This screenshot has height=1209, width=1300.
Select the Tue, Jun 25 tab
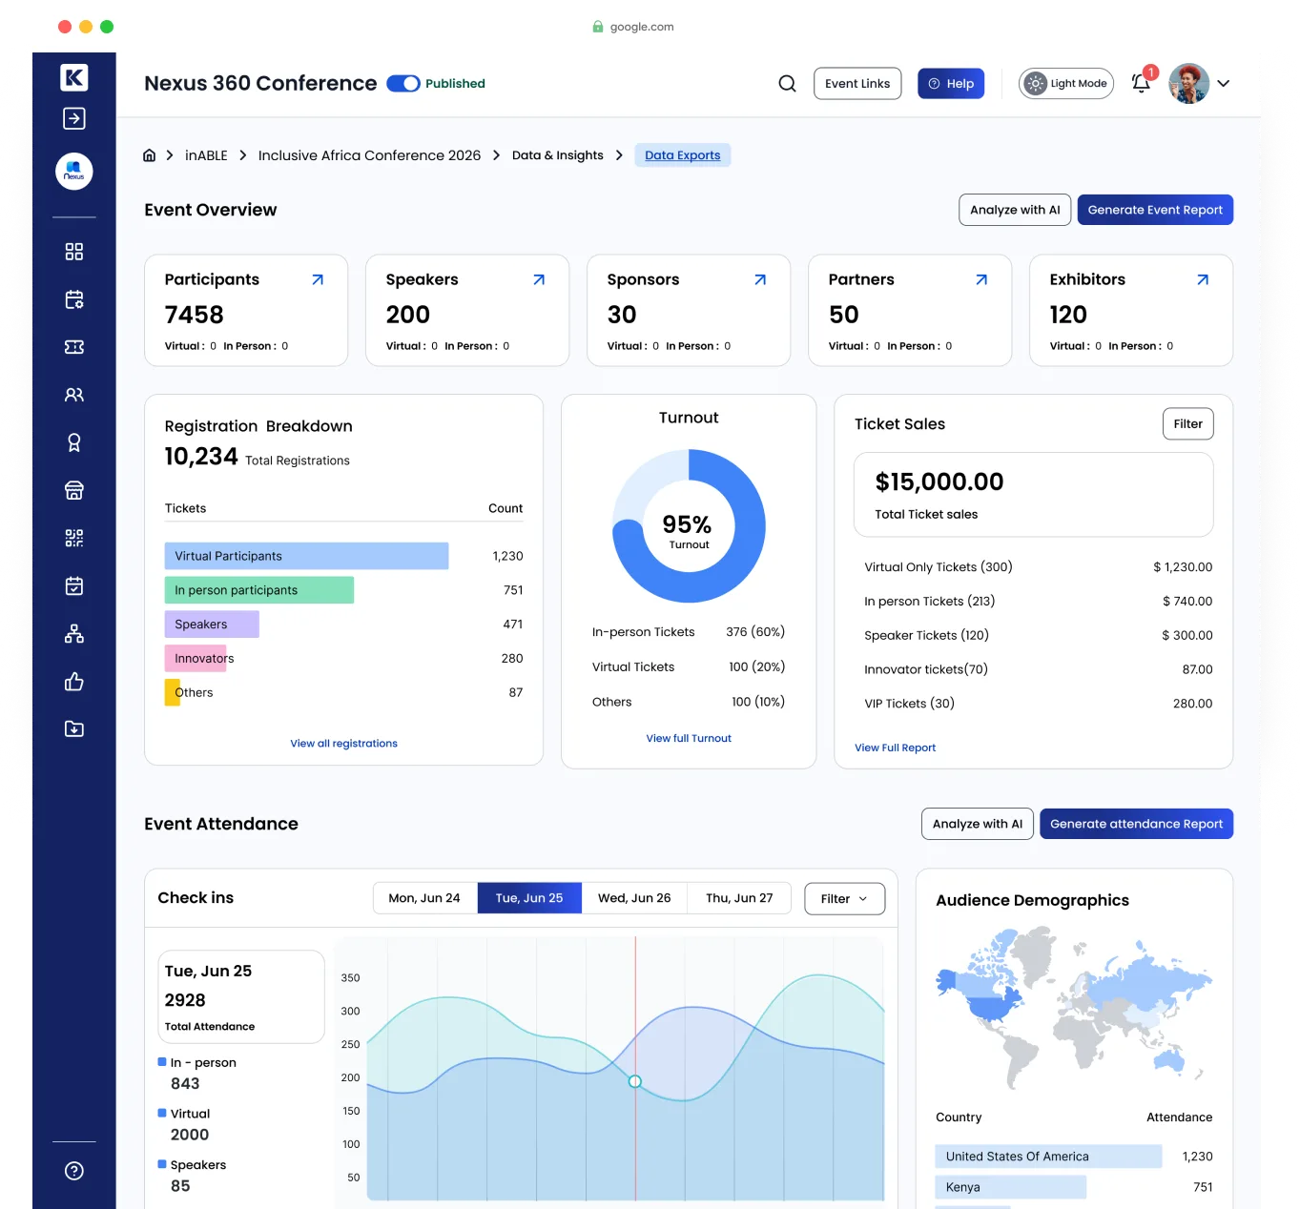(529, 898)
